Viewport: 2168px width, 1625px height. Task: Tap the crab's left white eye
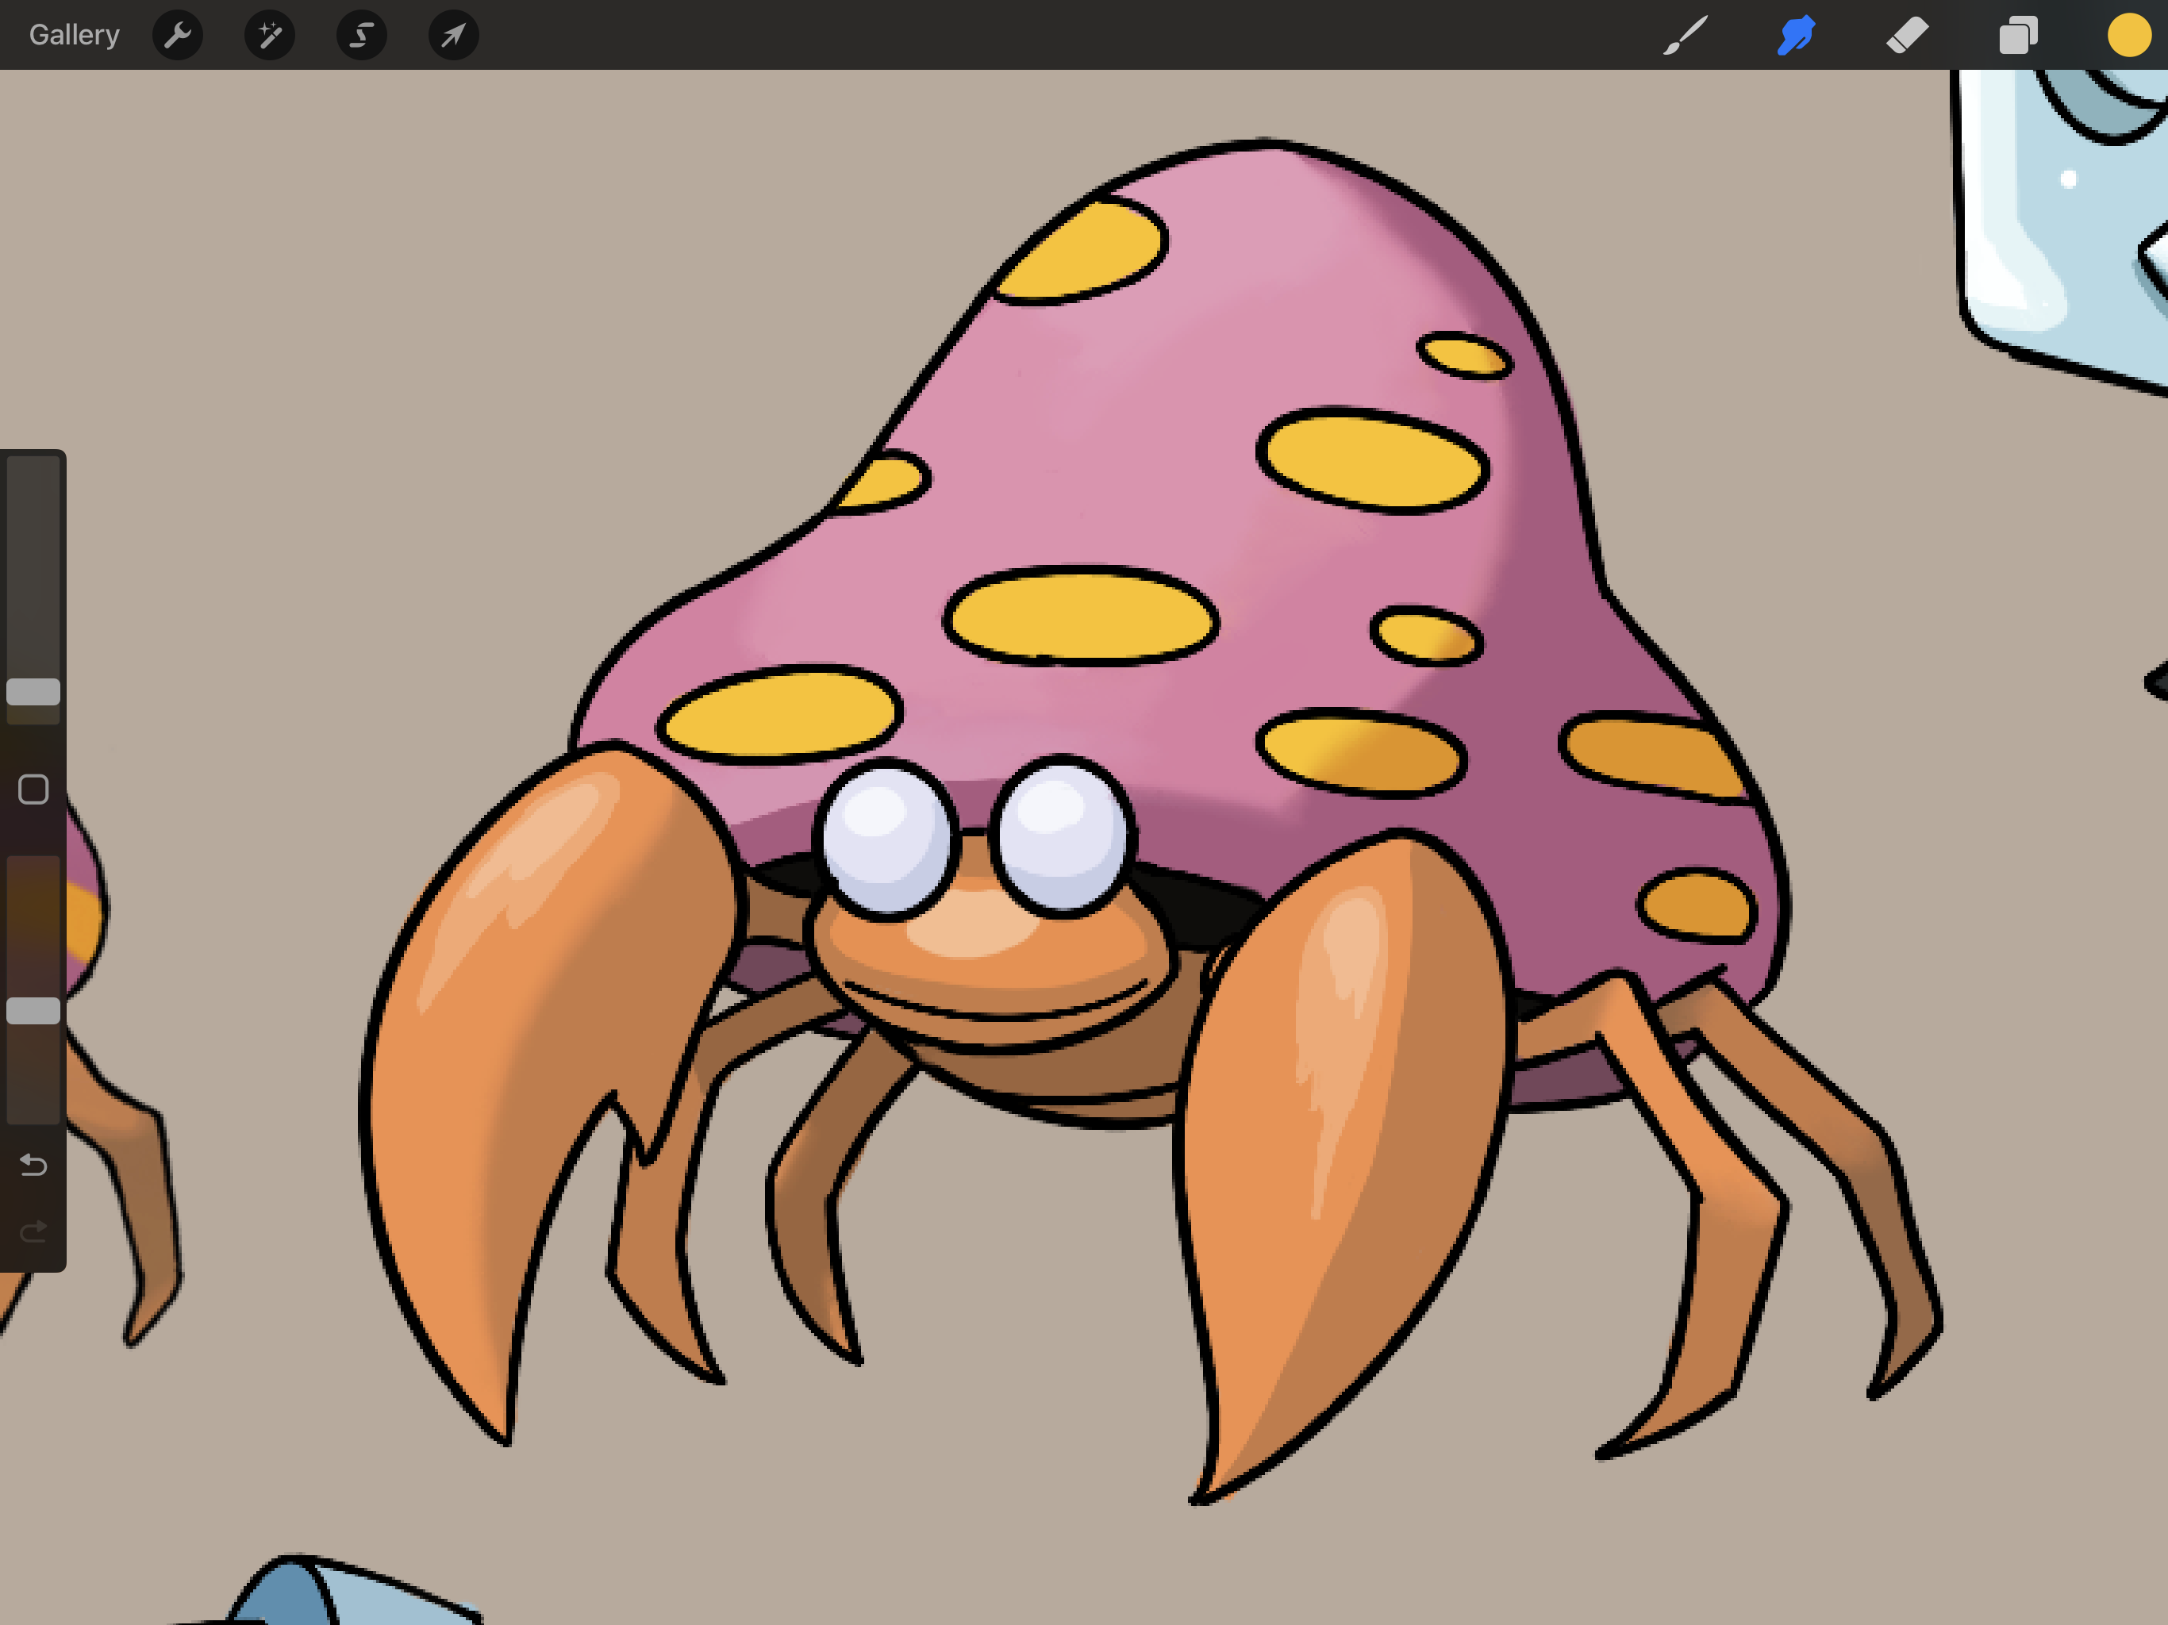click(887, 841)
